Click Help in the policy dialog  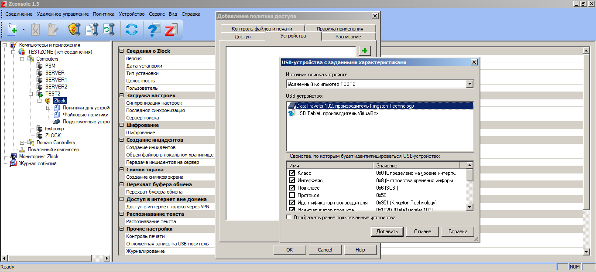coord(360,250)
